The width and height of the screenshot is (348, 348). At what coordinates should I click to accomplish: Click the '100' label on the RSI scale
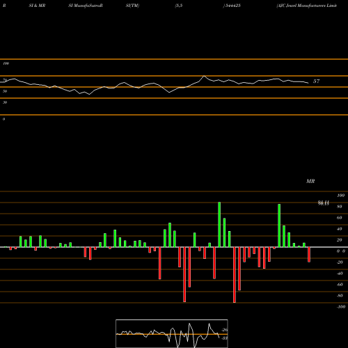coord(6,63)
